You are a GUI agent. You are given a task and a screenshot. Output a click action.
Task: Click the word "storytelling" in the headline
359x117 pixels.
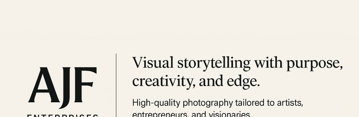coord(214,64)
